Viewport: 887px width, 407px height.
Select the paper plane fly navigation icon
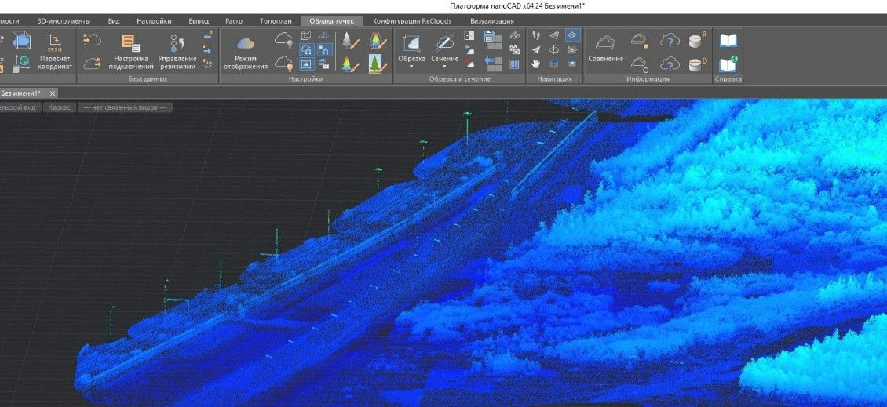pos(536,49)
